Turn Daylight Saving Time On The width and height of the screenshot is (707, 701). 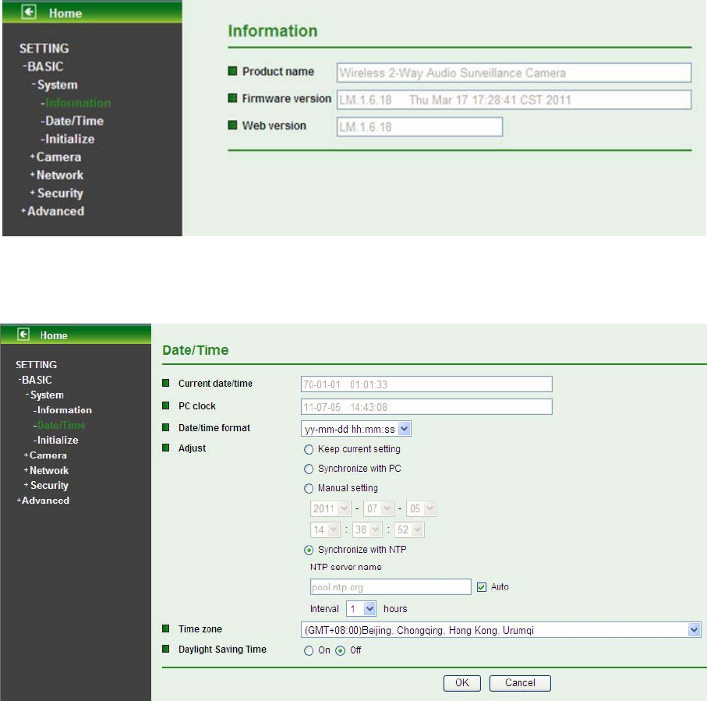309,650
